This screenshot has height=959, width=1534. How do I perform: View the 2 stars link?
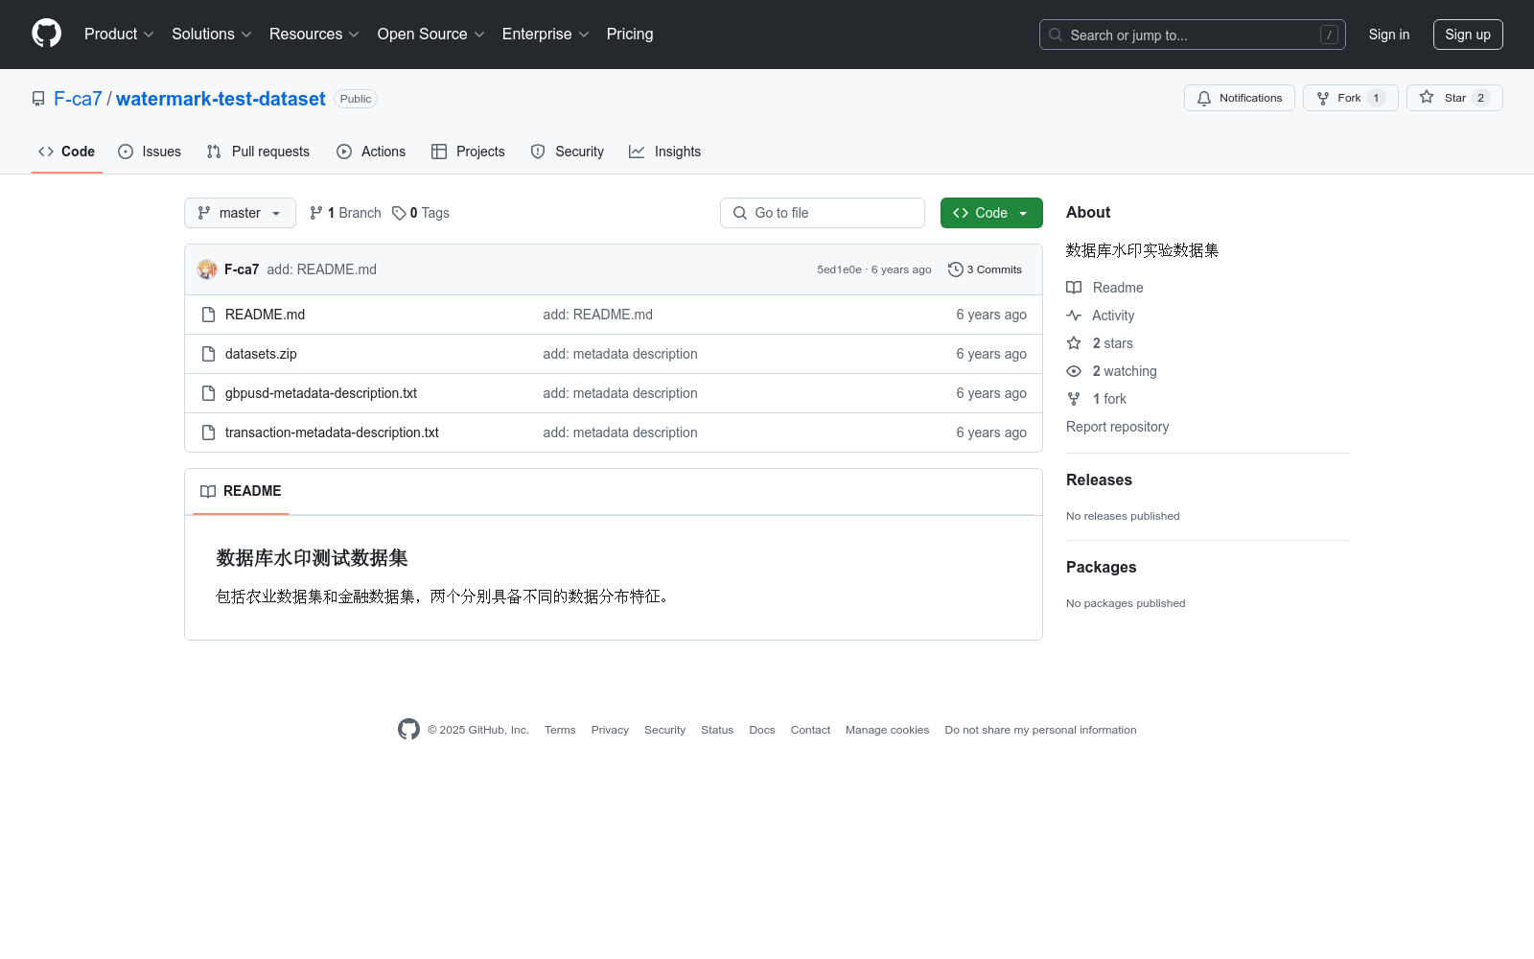[1100, 343]
